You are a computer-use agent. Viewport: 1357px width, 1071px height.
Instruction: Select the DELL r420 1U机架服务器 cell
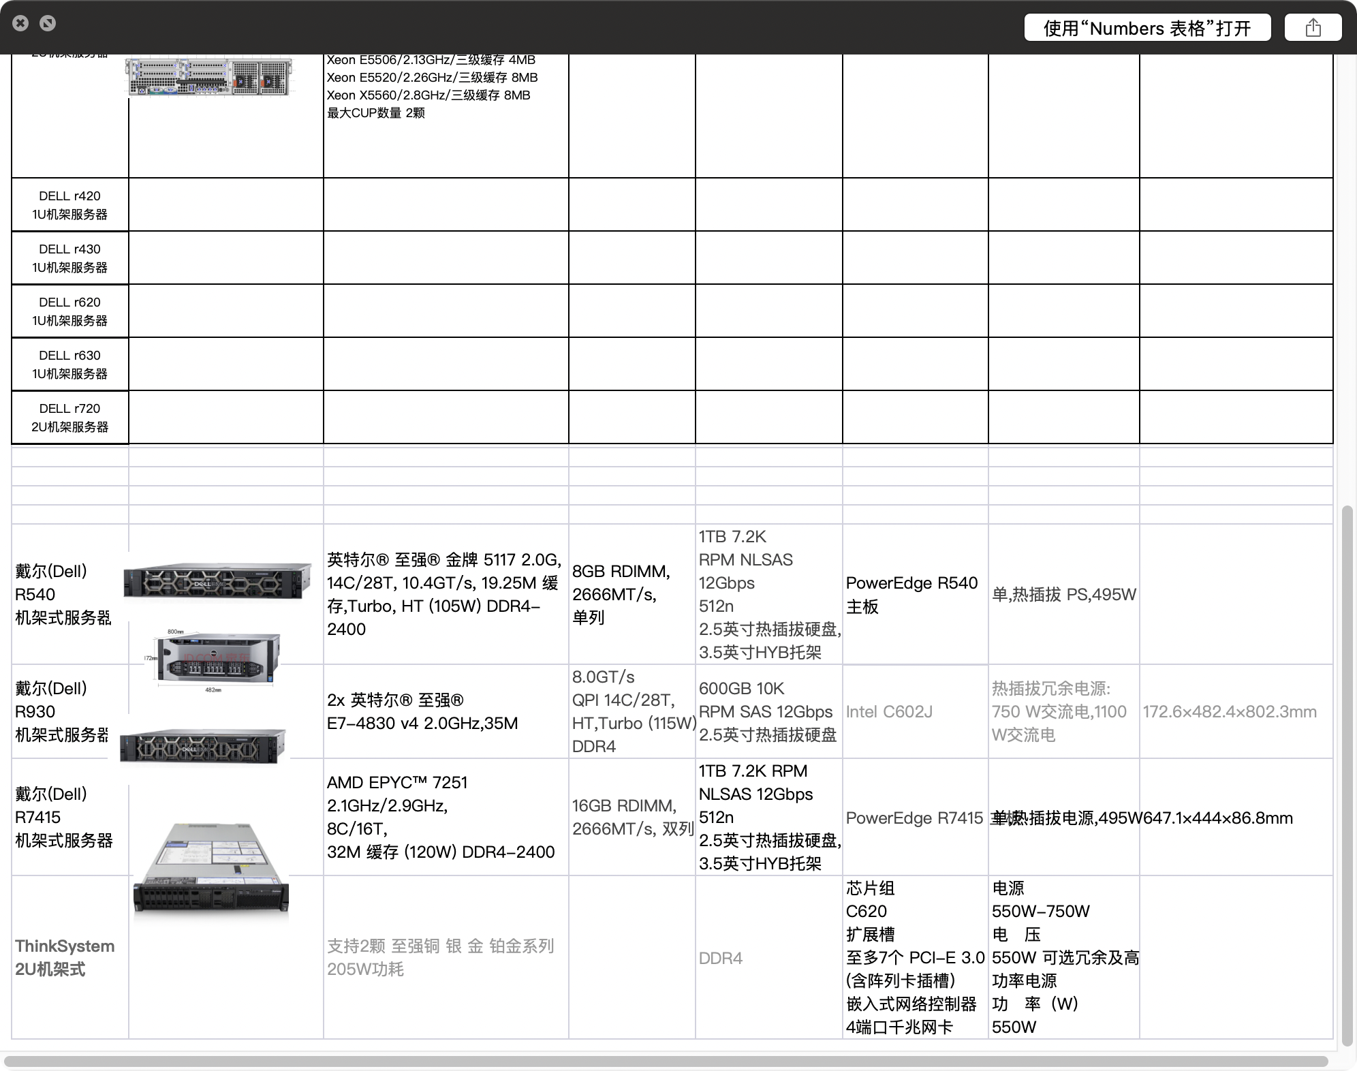click(x=69, y=204)
